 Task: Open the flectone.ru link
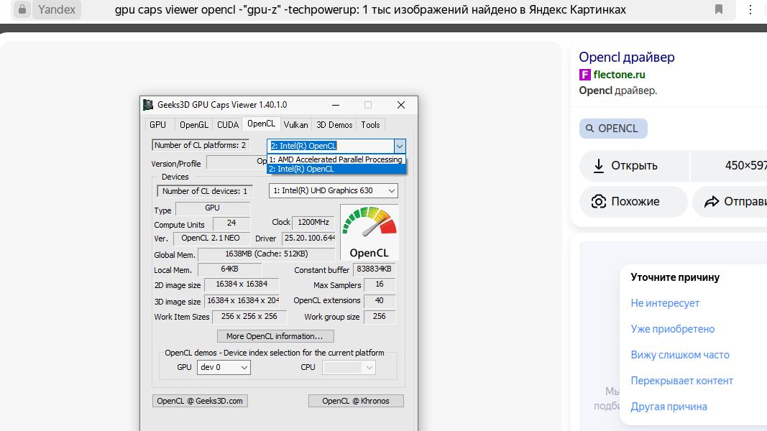pyautogui.click(x=619, y=75)
